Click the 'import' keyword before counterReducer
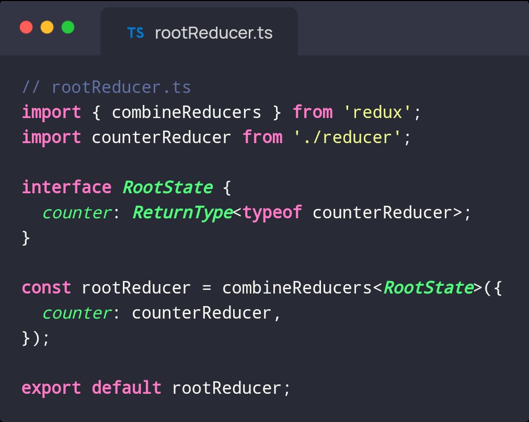The image size is (529, 422). pos(51,137)
